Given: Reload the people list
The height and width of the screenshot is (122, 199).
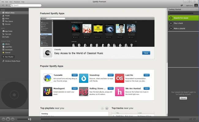Looking at the screenshot, I should coord(183,98).
